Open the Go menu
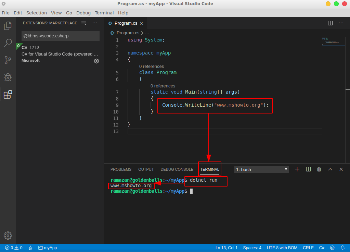 (x=69, y=13)
